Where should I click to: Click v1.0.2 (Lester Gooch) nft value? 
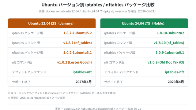pos(74,62)
